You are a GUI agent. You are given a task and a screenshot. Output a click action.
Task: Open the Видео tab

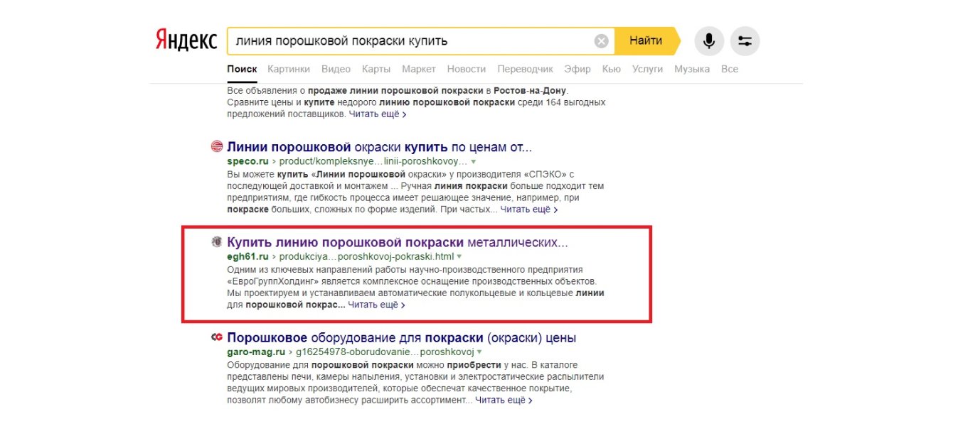click(x=336, y=69)
